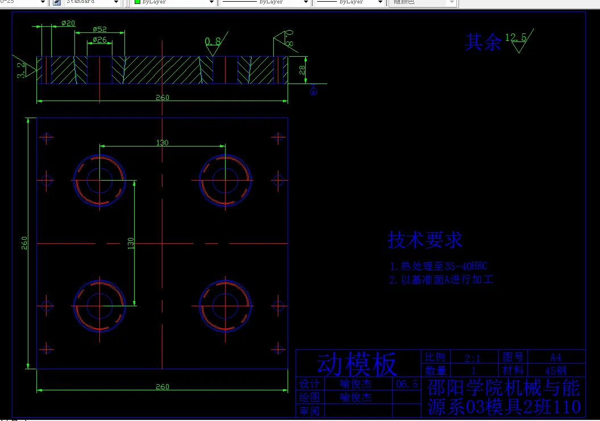Viewport: 600px width, 421px height.
Task: Select the ø26 diameter dimension text
Action: 99,39
